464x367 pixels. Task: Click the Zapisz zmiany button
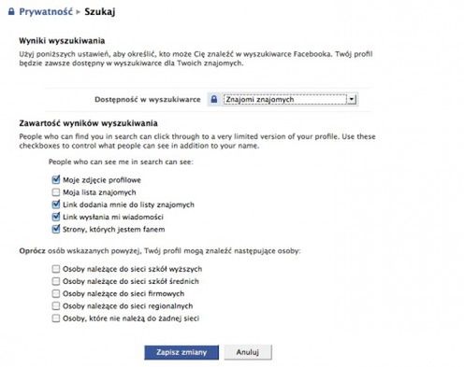(181, 352)
